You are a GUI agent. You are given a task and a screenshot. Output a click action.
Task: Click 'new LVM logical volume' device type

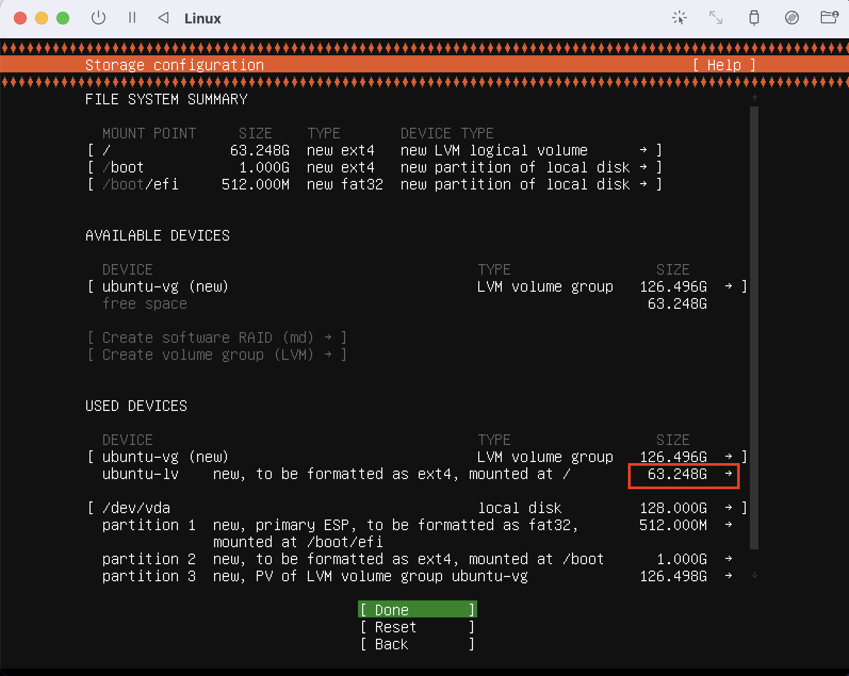tap(494, 150)
